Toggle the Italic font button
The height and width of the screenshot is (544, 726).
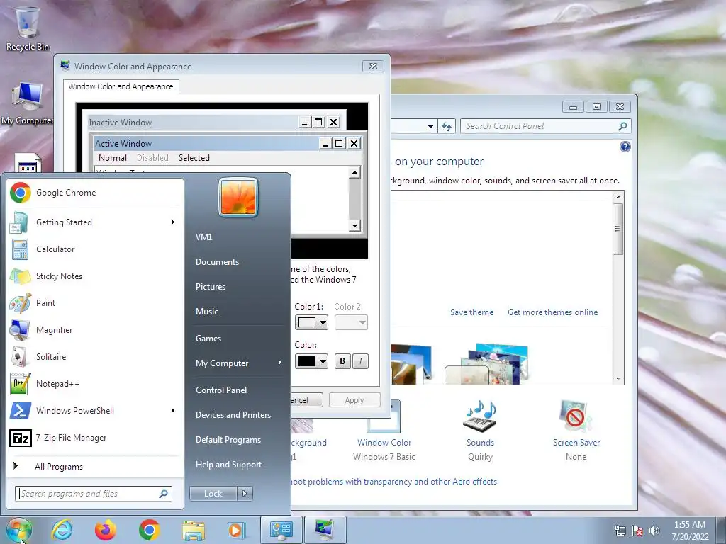pyautogui.click(x=361, y=361)
